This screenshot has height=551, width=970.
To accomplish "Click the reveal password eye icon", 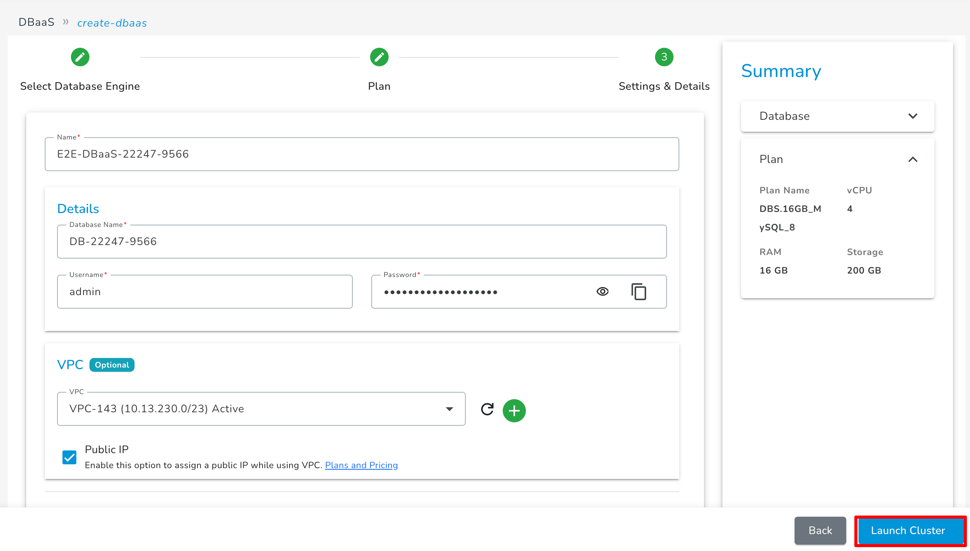I will click(x=603, y=291).
